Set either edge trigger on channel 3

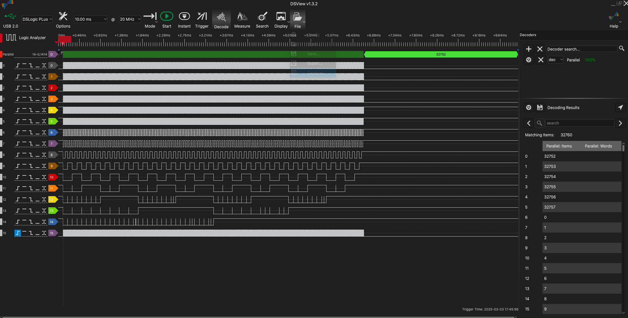[44, 99]
